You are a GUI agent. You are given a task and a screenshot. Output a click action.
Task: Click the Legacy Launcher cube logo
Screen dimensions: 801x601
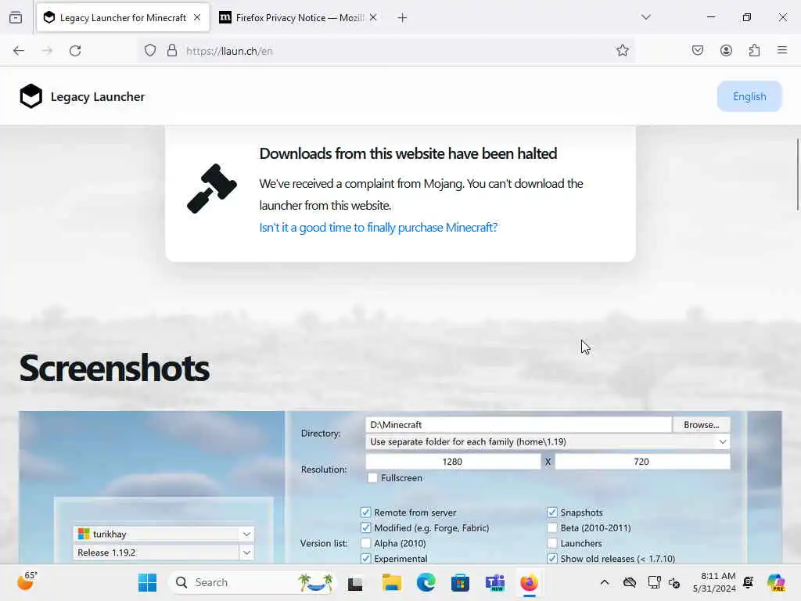[31, 96]
